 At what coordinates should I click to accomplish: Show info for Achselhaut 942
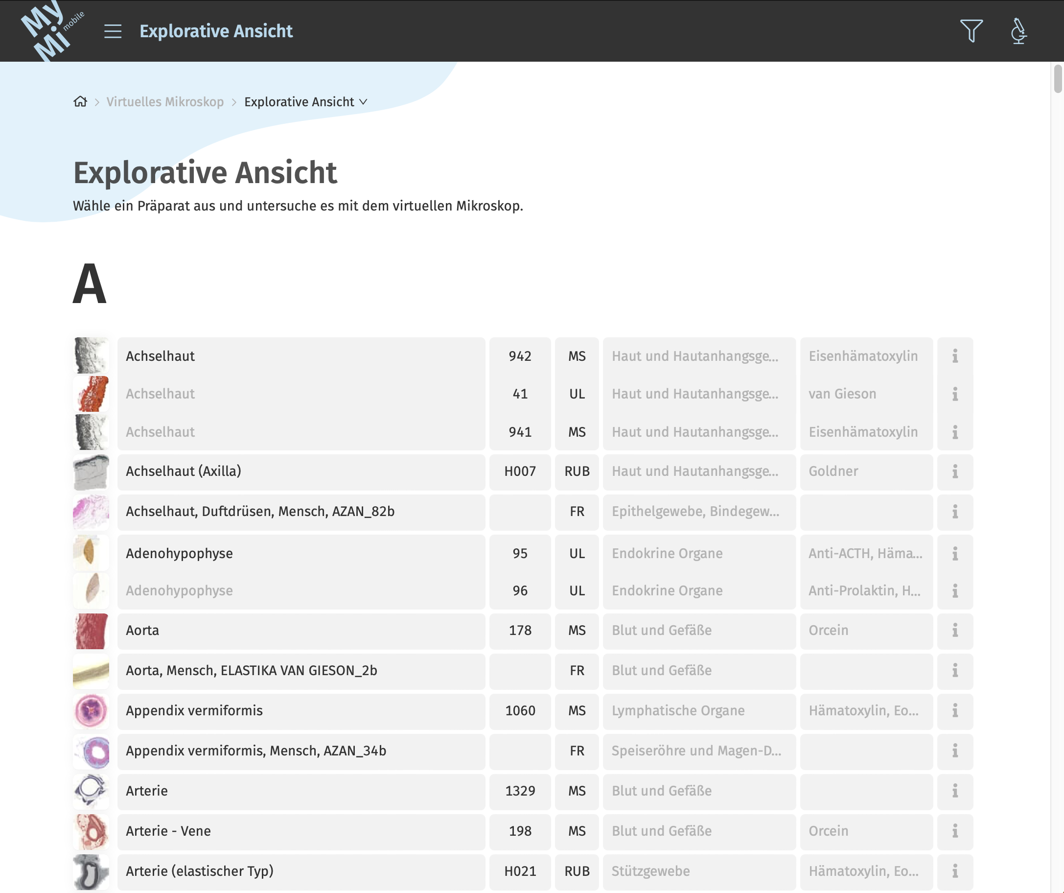[954, 356]
